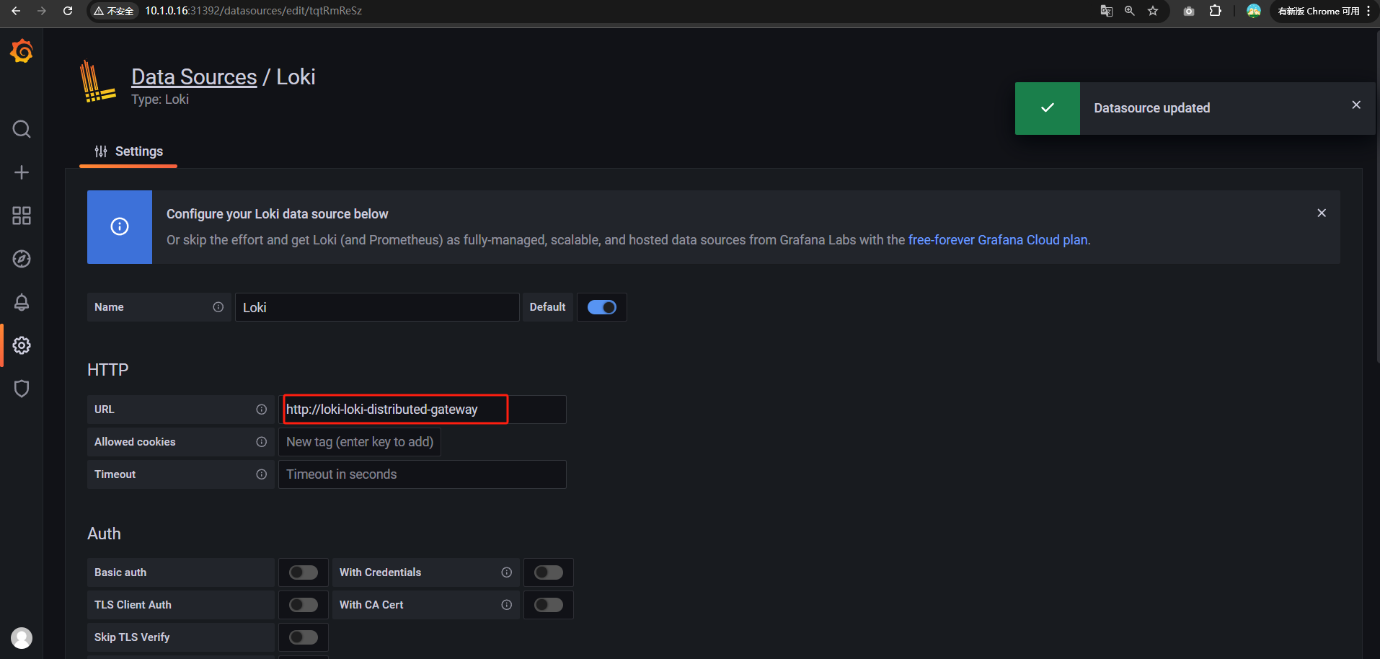Click the HTTP section heading

pos(108,370)
